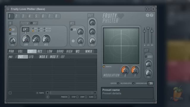Screen dimensions: 190x107
Task: Click the filter ENV knob
Action: (x=26, y=39)
